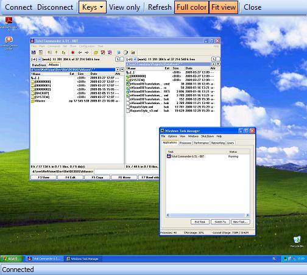Screen dimensions: 307x275
Task: Click the Switch To button
Action: pyautogui.click(x=220, y=222)
